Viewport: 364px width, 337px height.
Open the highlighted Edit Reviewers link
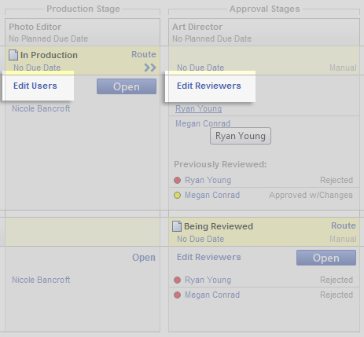coord(209,86)
